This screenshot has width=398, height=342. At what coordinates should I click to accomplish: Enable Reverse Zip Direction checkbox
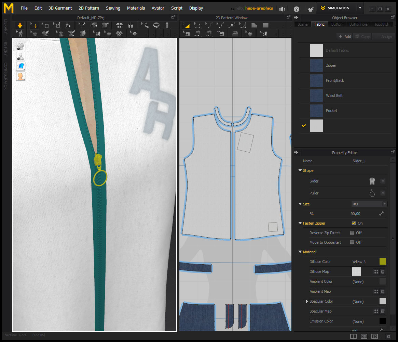pyautogui.click(x=352, y=233)
